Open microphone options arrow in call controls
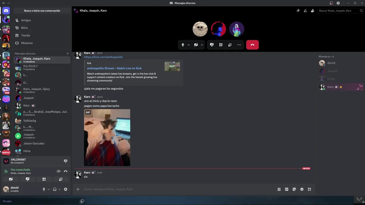 [189, 45]
